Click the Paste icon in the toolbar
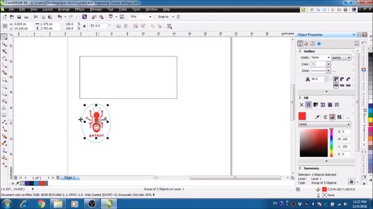Viewport: 373px width, 209px height. pos(50,17)
